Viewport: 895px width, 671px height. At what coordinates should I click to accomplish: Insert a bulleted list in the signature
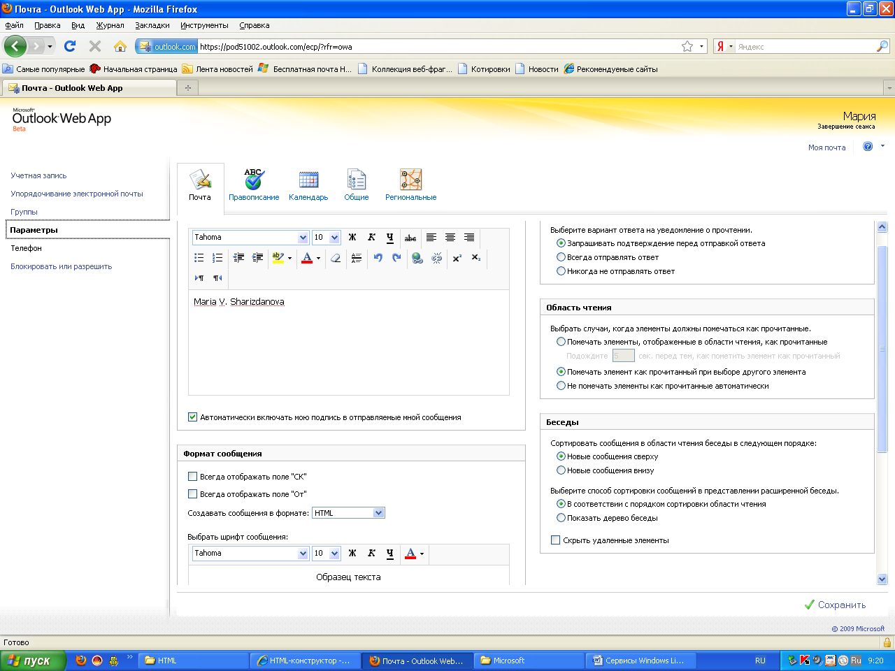[199, 258]
